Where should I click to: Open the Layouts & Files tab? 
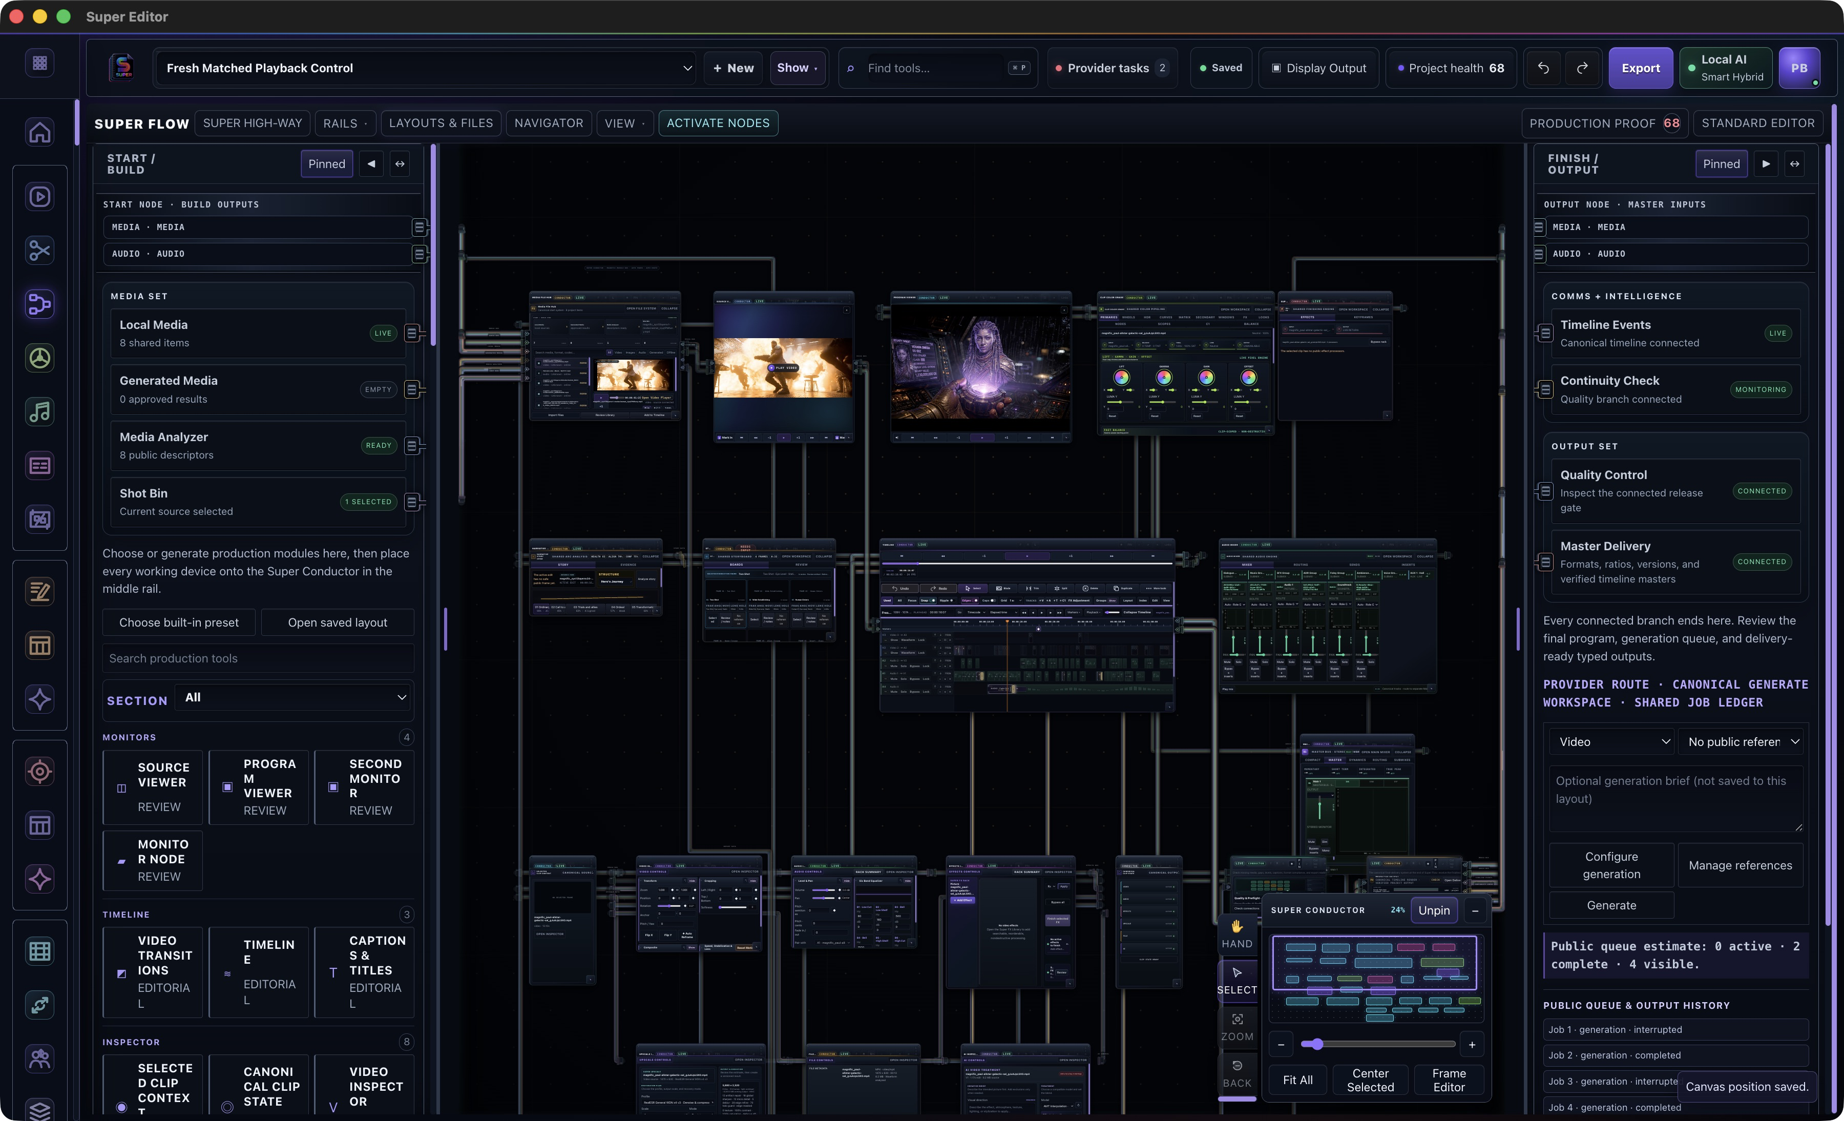pos(441,123)
